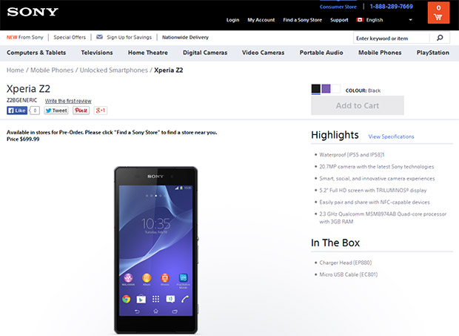Open Mobile Phones menu
Viewport: 459px width, 336px height.
(380, 53)
